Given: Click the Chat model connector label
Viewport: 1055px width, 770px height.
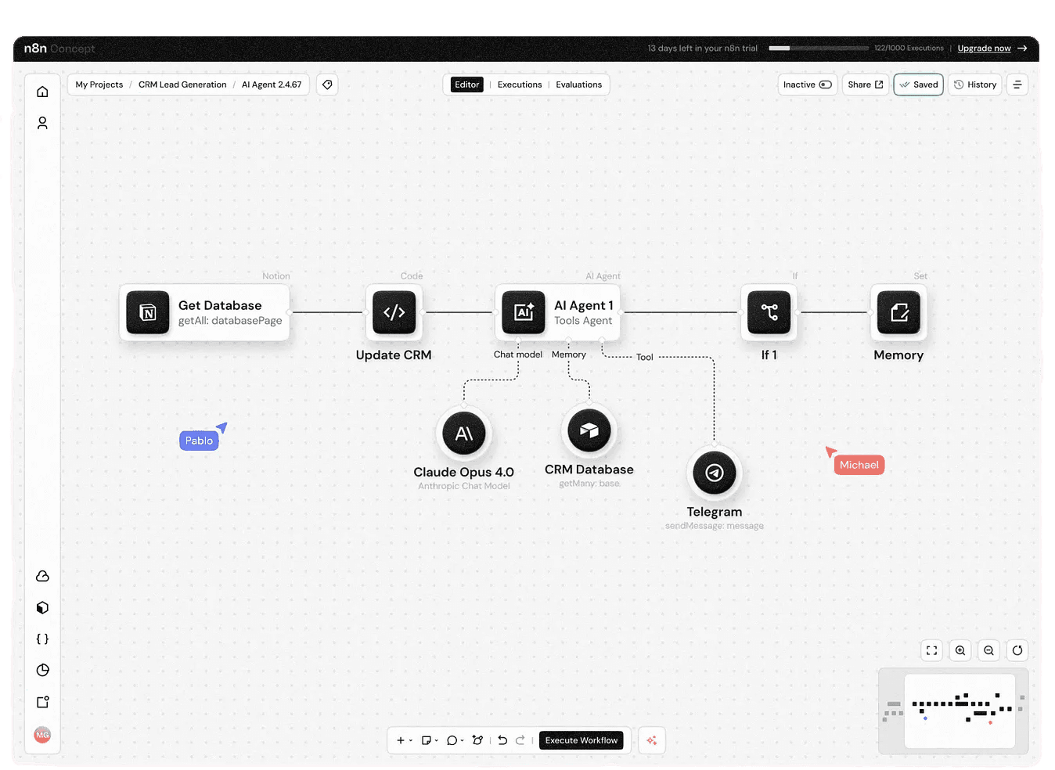Looking at the screenshot, I should pos(518,354).
